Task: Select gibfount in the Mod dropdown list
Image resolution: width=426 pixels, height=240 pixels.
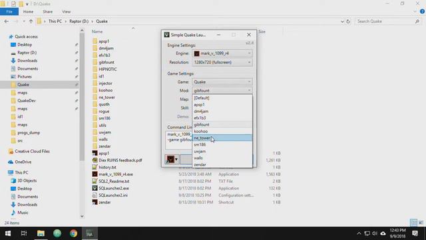Action: (x=222, y=125)
